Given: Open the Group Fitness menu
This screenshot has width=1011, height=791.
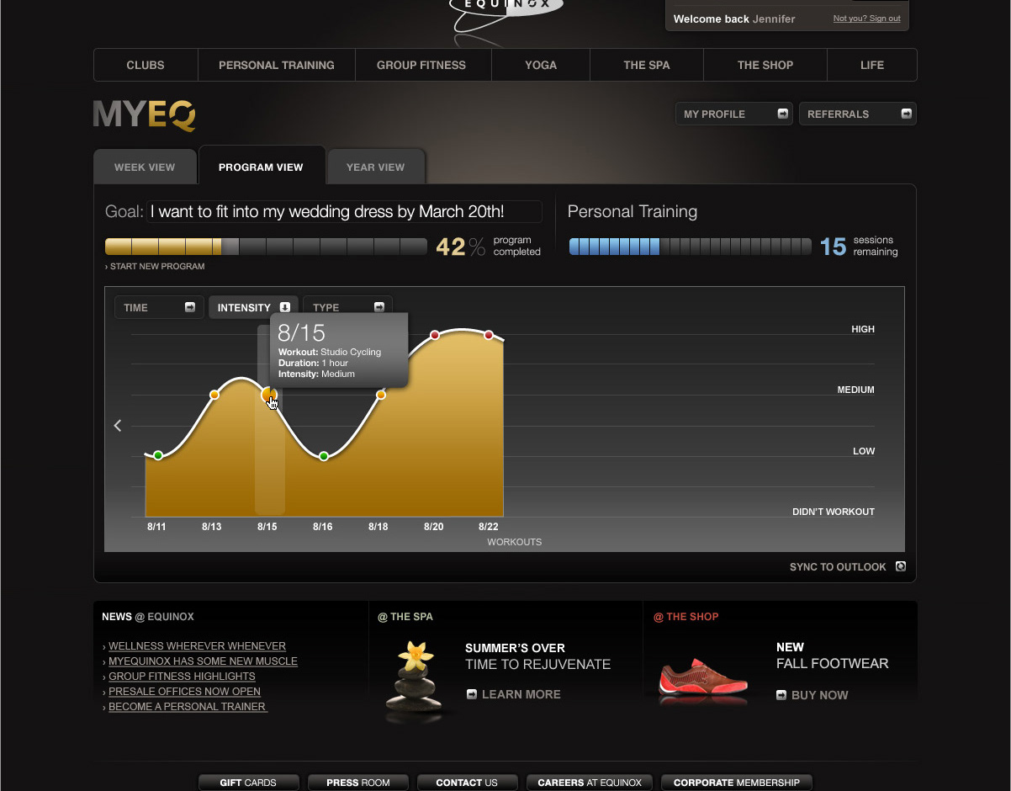Looking at the screenshot, I should (x=421, y=65).
